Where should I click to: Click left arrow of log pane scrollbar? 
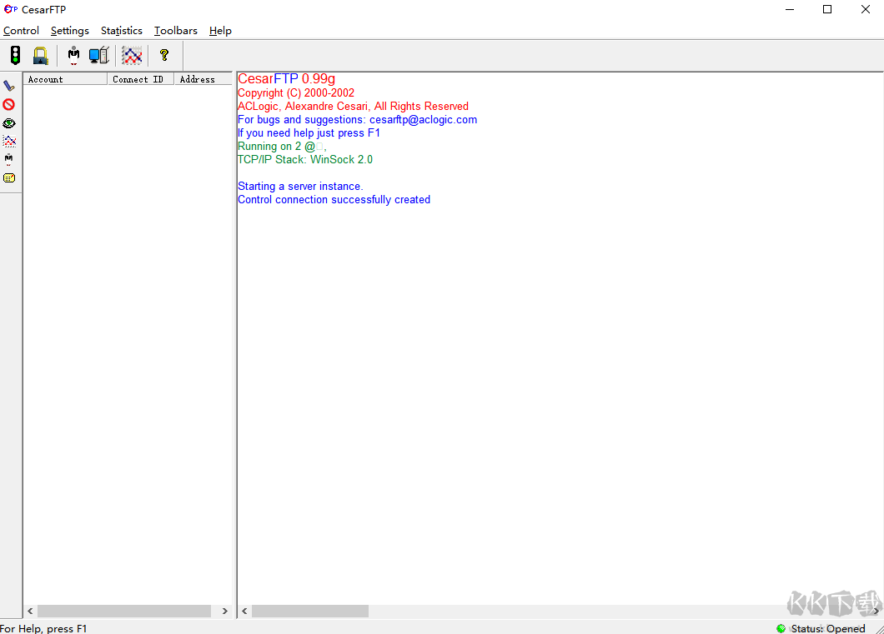click(244, 612)
